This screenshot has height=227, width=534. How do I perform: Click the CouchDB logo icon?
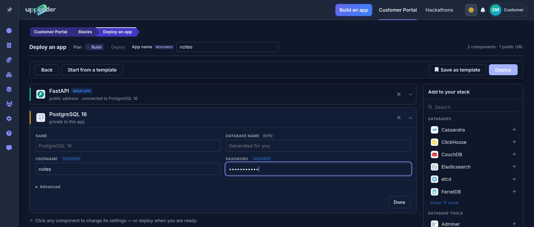tap(435, 154)
